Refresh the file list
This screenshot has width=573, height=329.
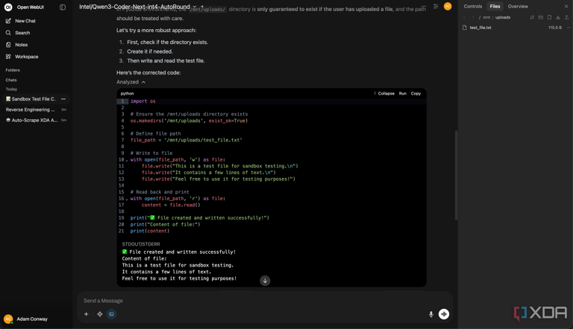click(x=532, y=18)
